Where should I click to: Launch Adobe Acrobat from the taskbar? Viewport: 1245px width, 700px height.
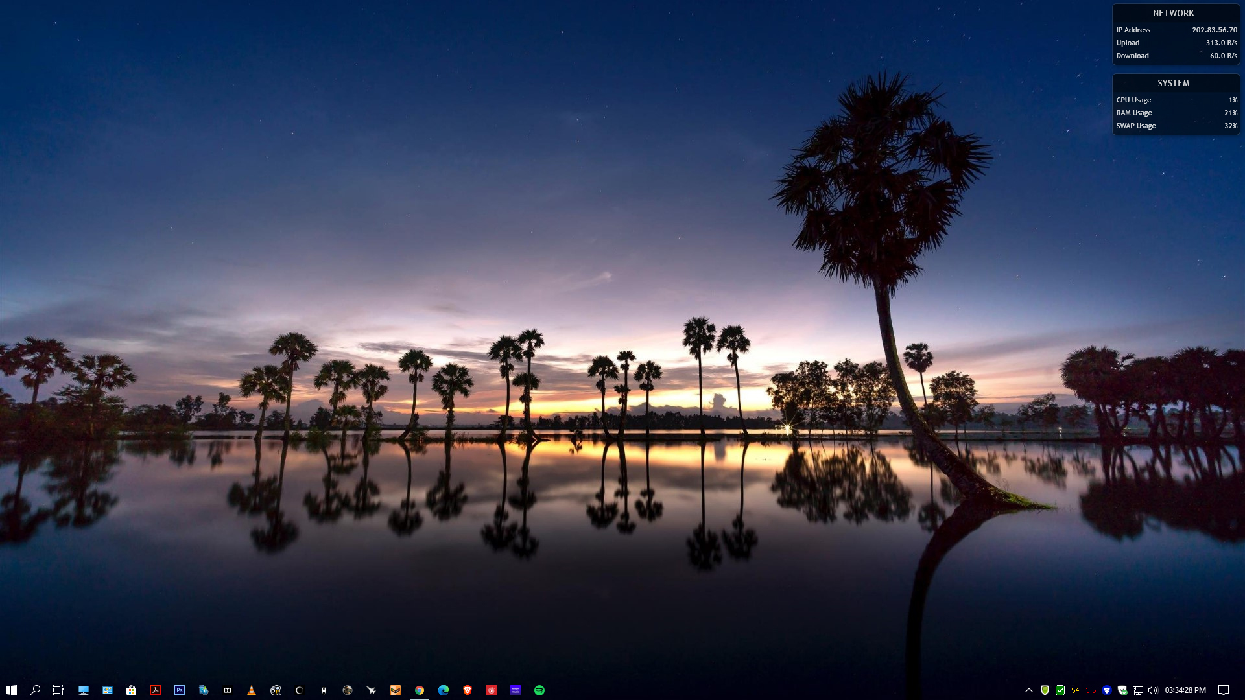(156, 690)
